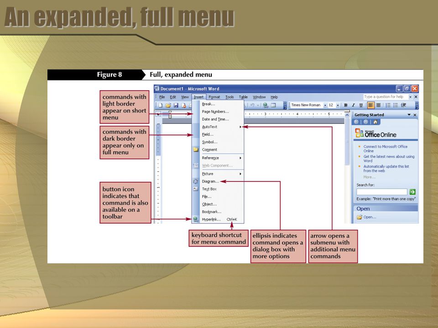Viewport: 438px width, 328px height.
Task: Click the task pane Forward arrow icon
Action: (365, 122)
